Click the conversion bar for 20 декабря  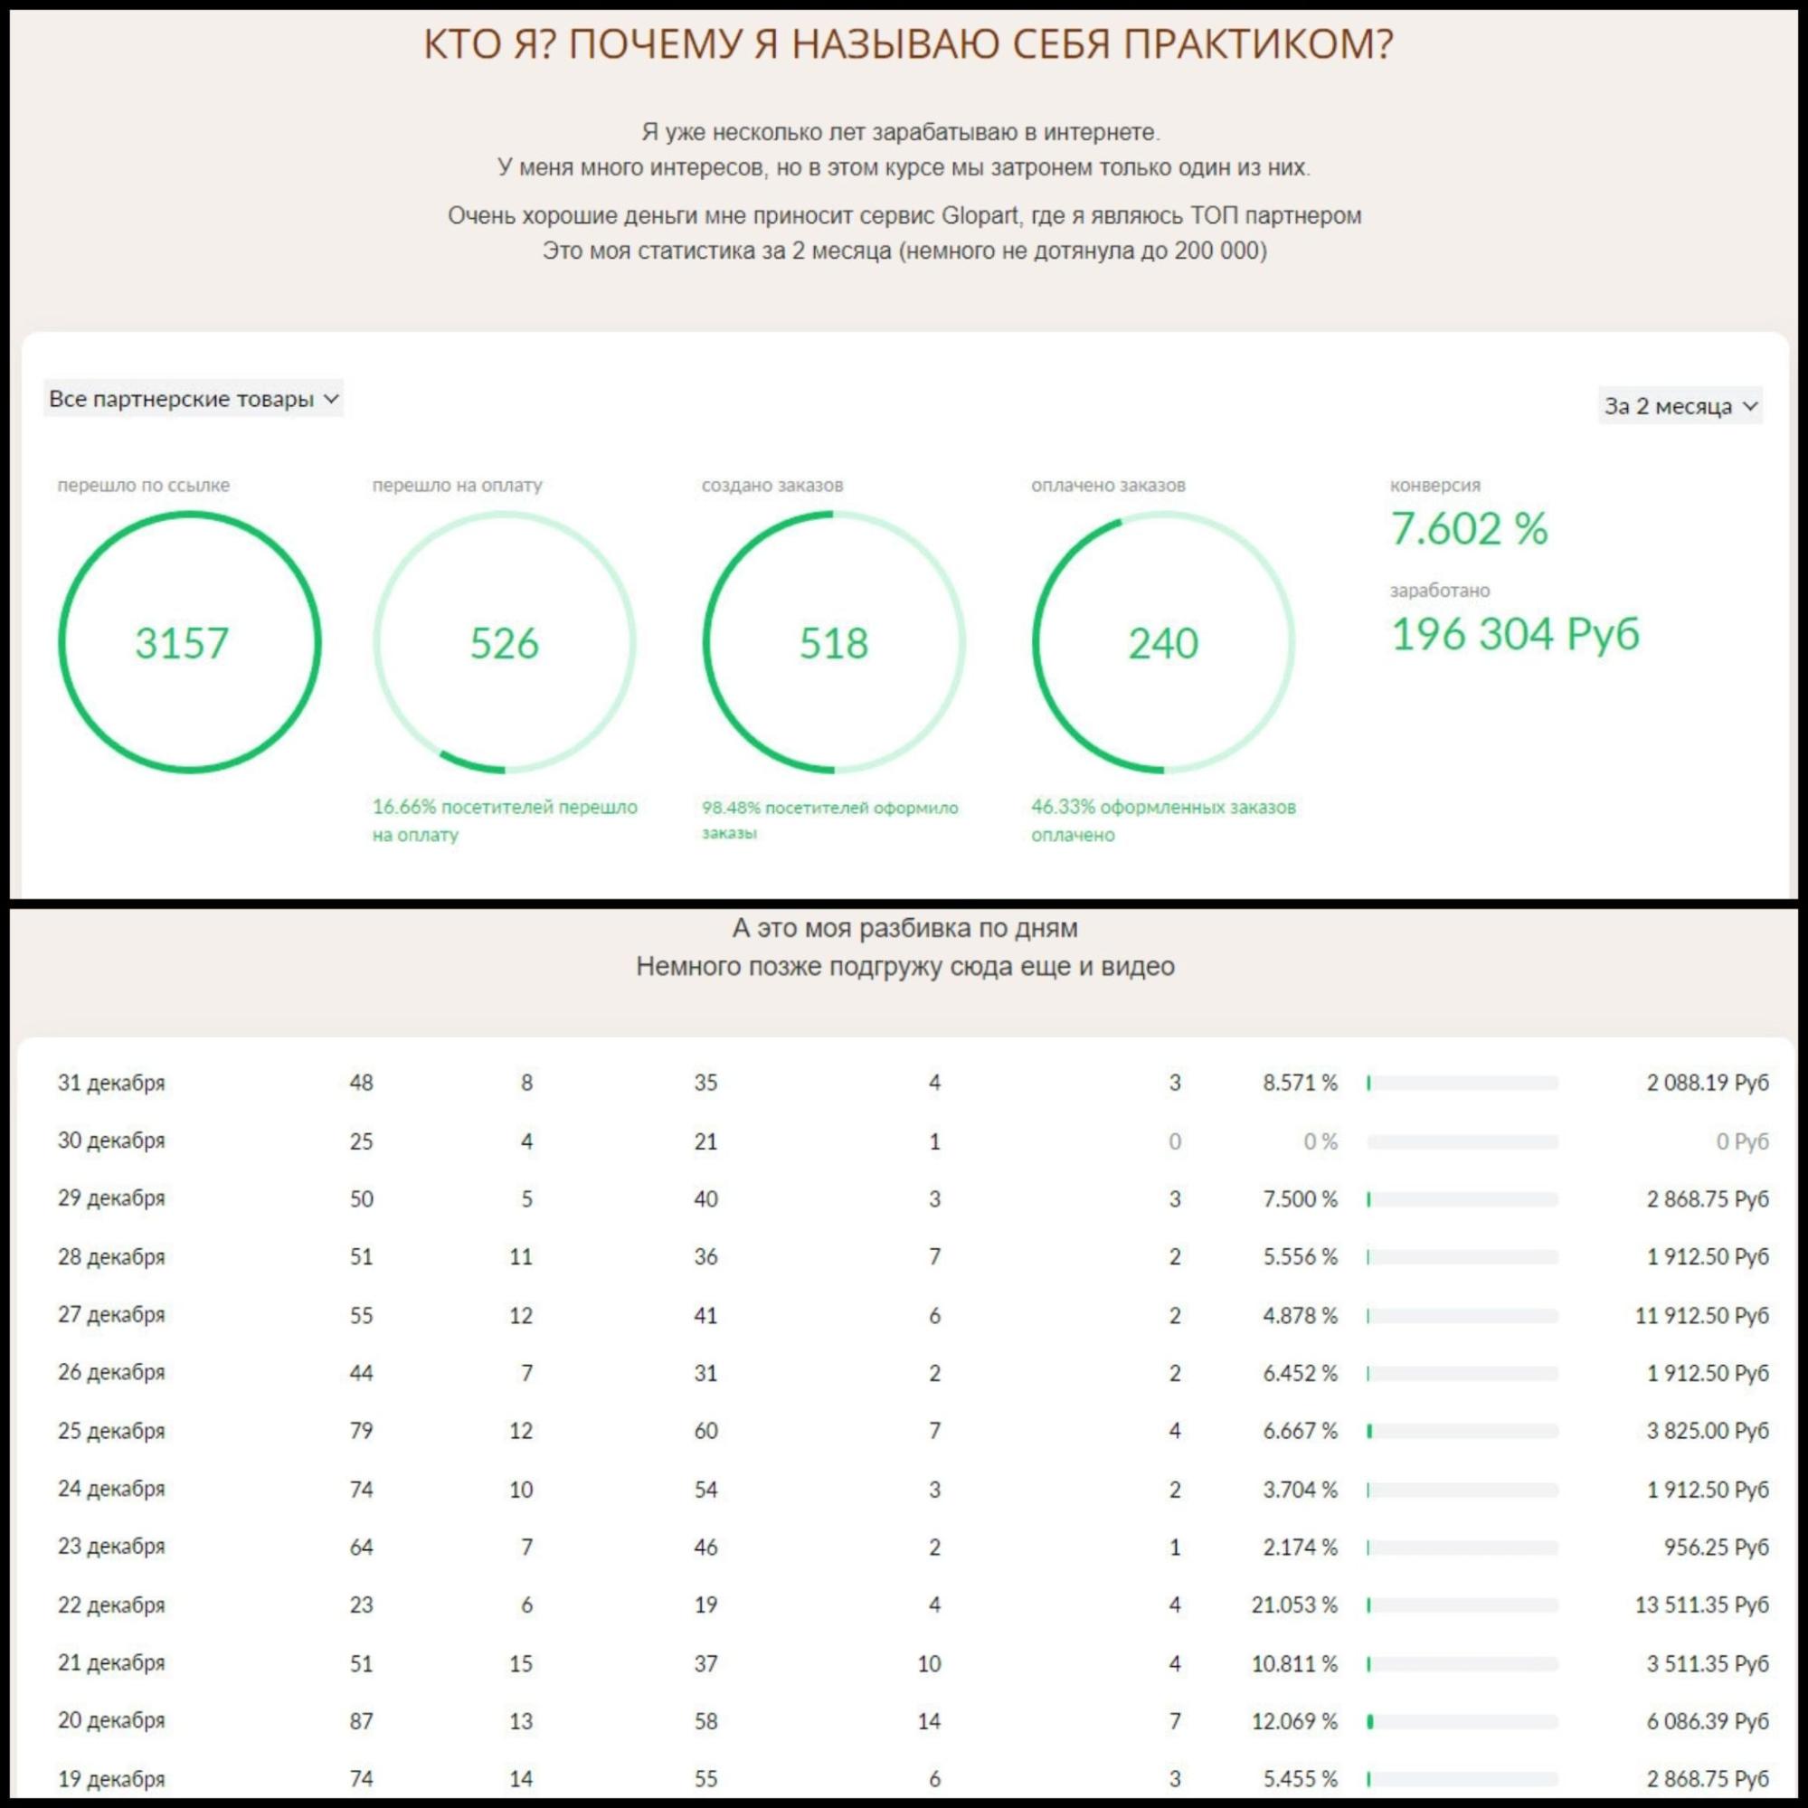(x=1462, y=1721)
